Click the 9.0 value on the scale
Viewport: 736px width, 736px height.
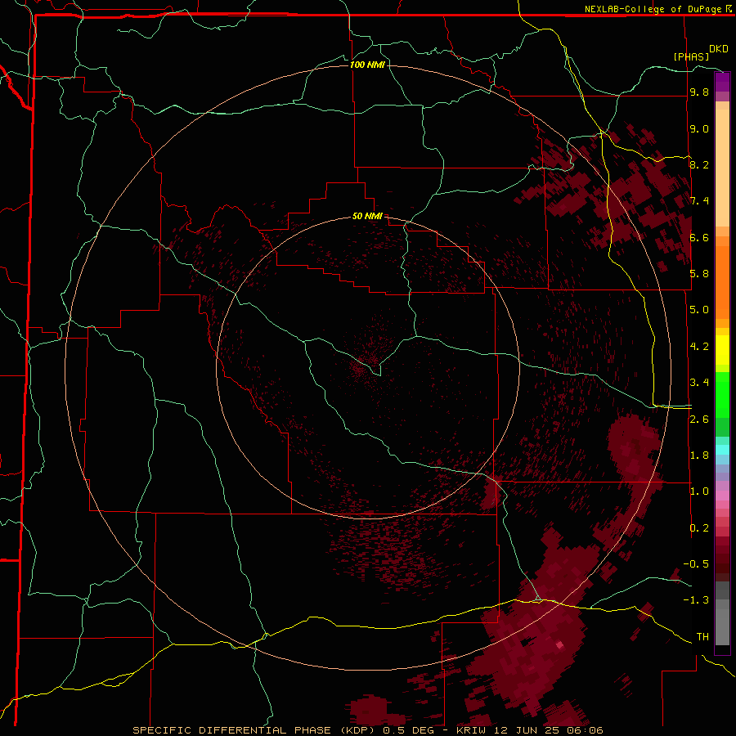[699, 128]
